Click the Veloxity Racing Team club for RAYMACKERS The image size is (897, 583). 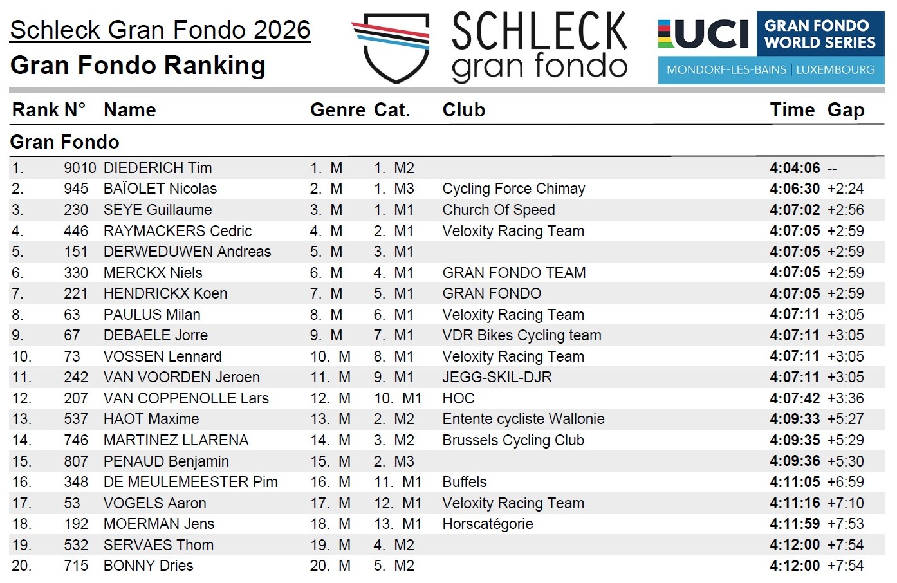click(513, 231)
